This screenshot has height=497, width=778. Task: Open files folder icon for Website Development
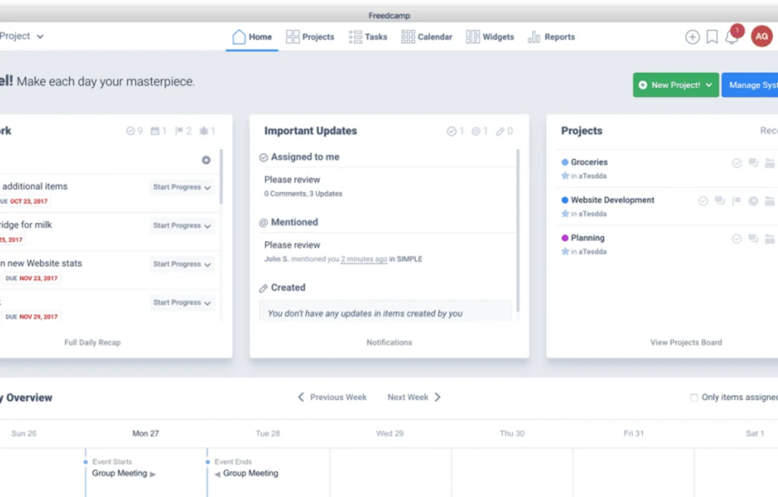tap(770, 200)
